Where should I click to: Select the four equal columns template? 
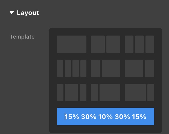pos(72,68)
